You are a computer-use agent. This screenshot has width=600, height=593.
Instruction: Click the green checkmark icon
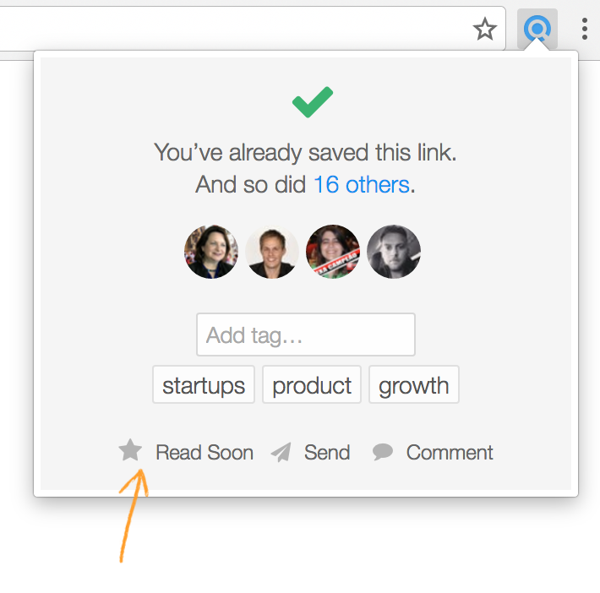coord(313,102)
